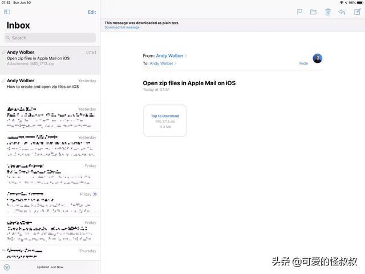The image size is (365, 274).
Task: Open recipient Andy Wolber in To field
Action: click(161, 63)
